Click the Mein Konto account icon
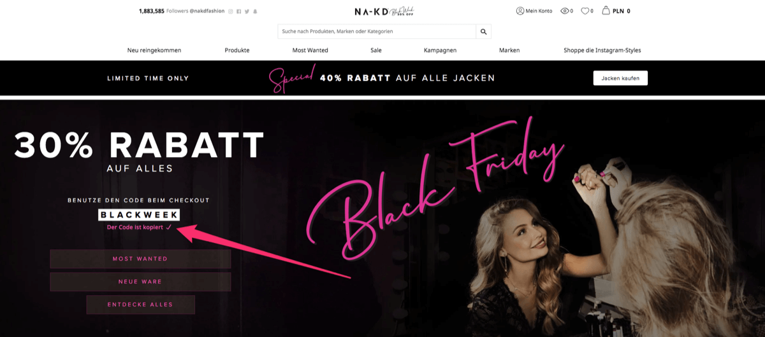Image resolution: width=765 pixels, height=337 pixels. tap(520, 11)
